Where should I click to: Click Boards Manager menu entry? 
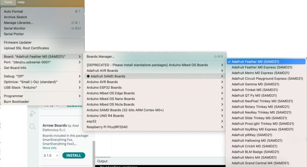(x=101, y=56)
